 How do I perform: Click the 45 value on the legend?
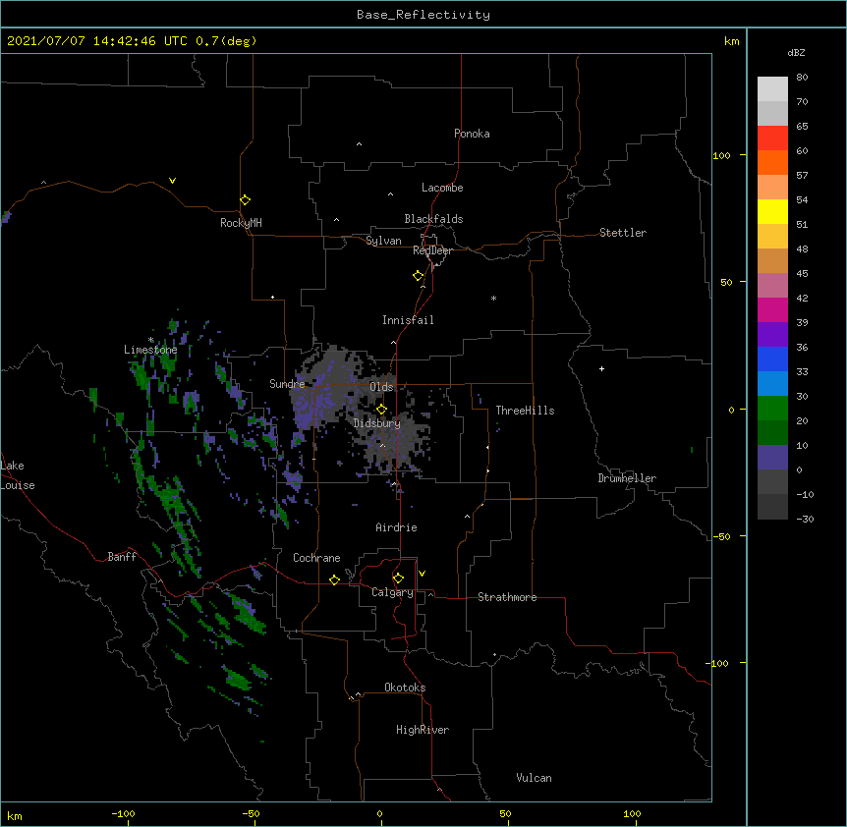point(802,274)
